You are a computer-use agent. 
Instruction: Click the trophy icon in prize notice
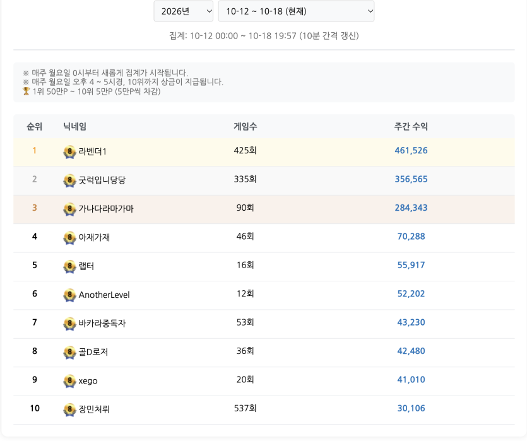pyautogui.click(x=27, y=91)
